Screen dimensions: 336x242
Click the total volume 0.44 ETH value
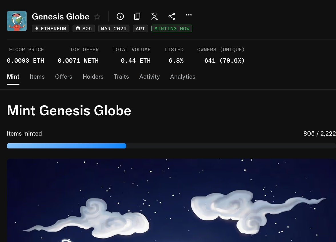click(x=136, y=61)
